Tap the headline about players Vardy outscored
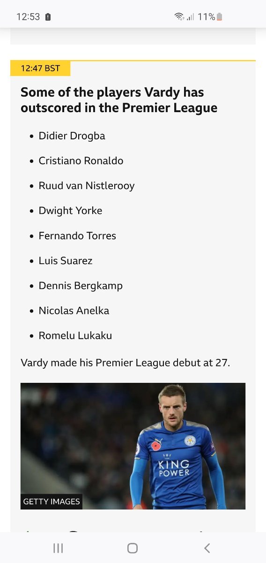 [x=119, y=100]
